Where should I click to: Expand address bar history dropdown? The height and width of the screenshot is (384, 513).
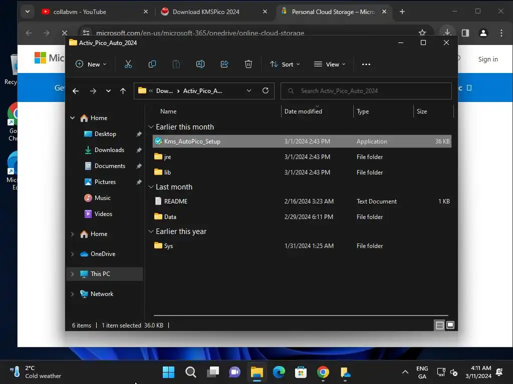[x=249, y=91]
